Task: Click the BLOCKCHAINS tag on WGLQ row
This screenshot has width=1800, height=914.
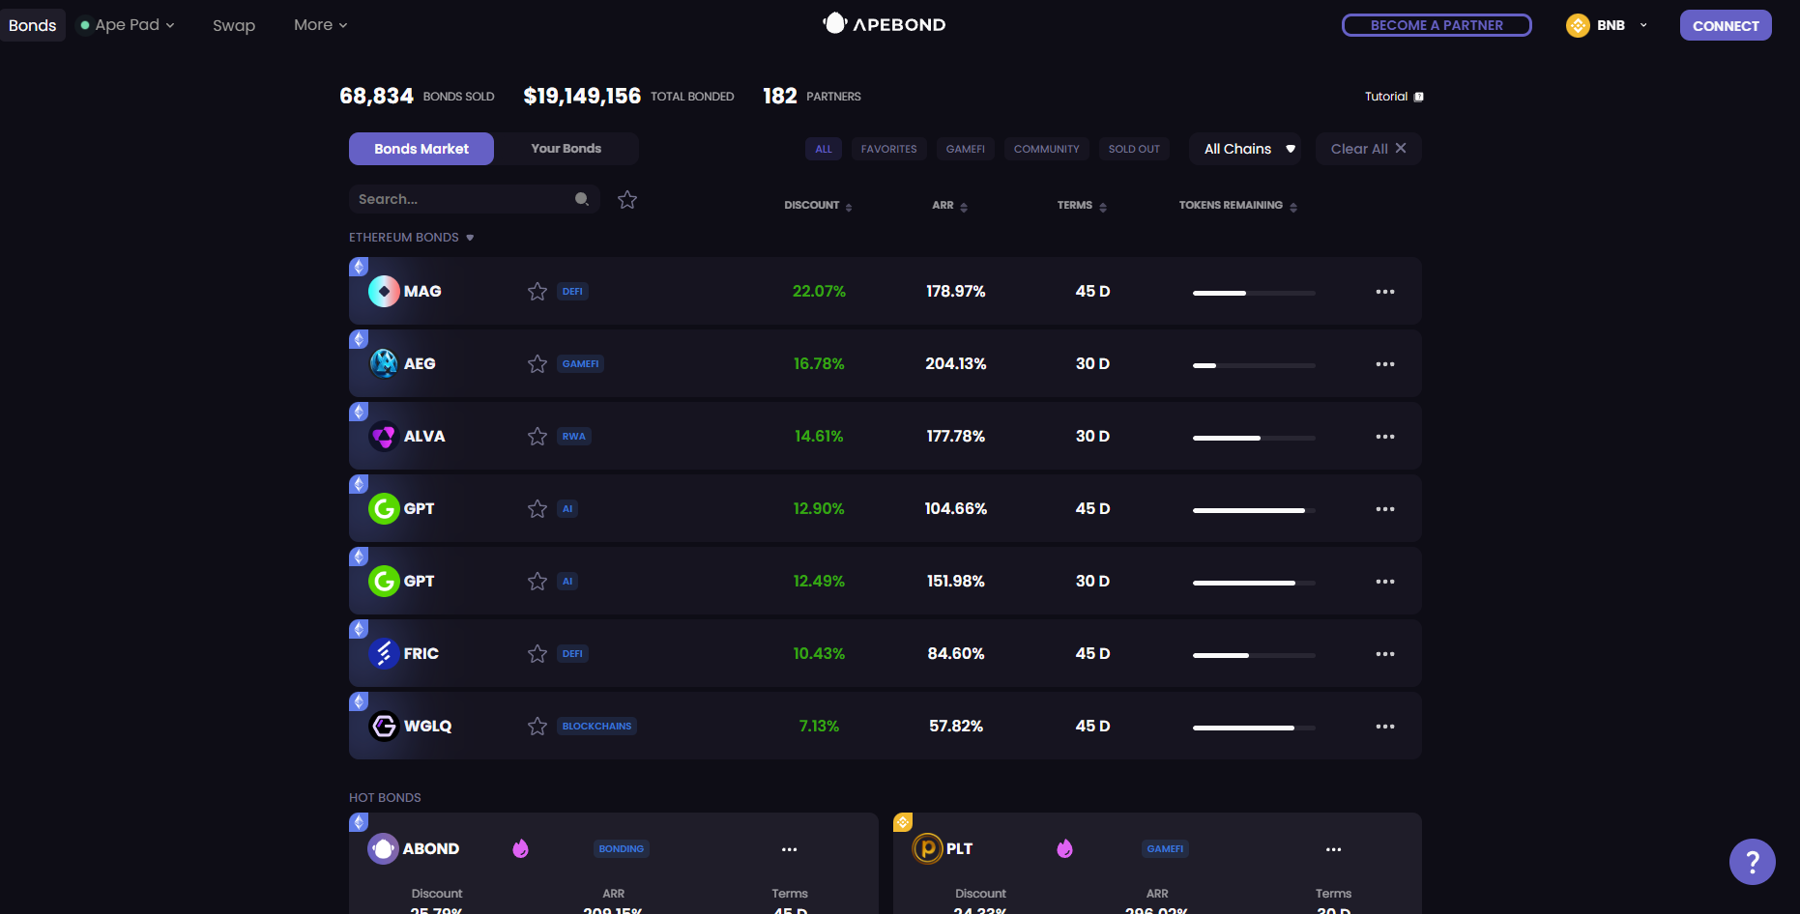Action: point(596,726)
